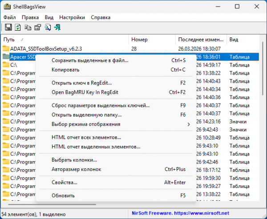The height and width of the screenshot is (219, 267).
Task: Choose Обновить in the context menu
Action: click(116, 195)
